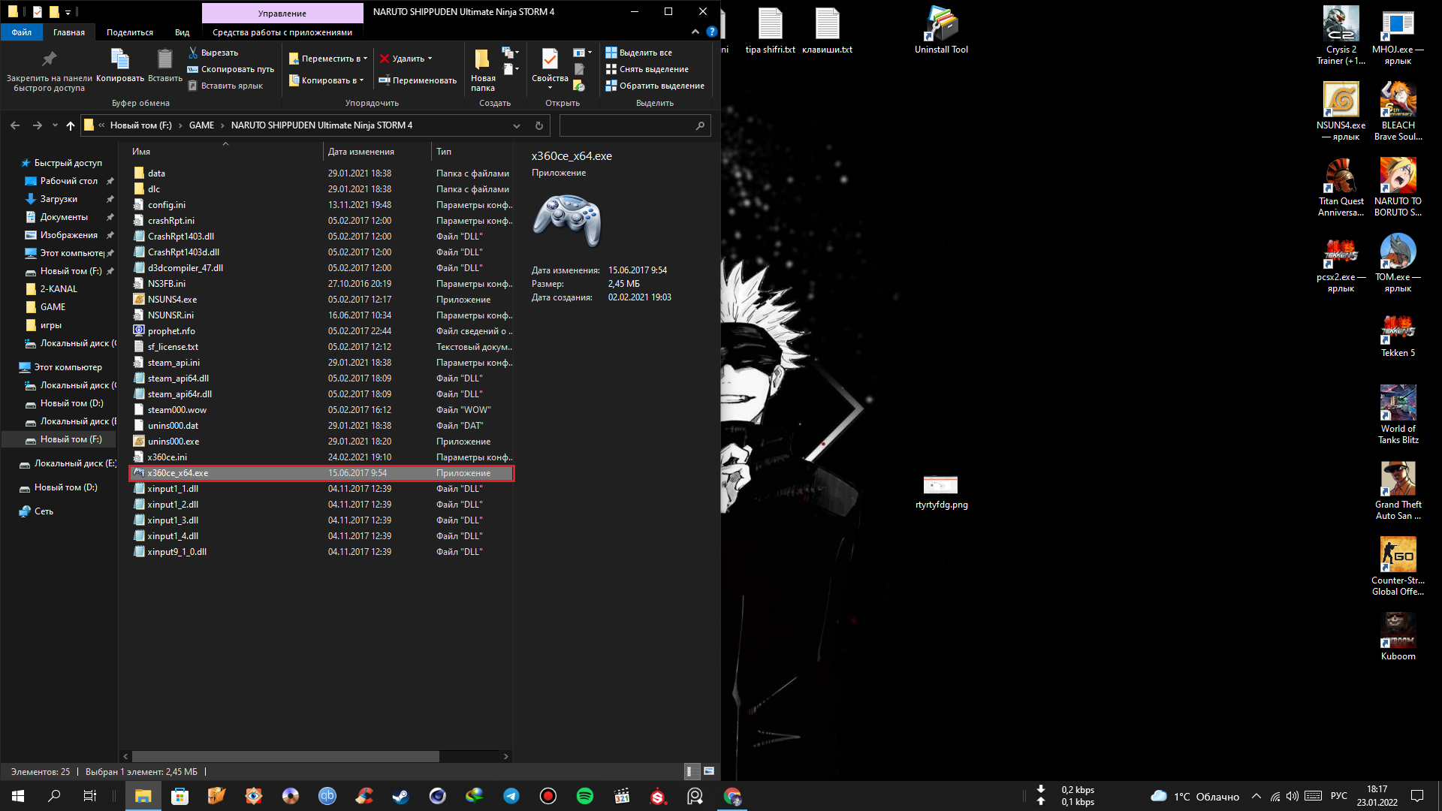1442x811 pixels.
Task: Collapse the ribbon with the chevron
Action: pyautogui.click(x=695, y=32)
